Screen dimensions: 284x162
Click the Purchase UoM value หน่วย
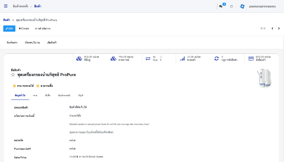pos(72,148)
